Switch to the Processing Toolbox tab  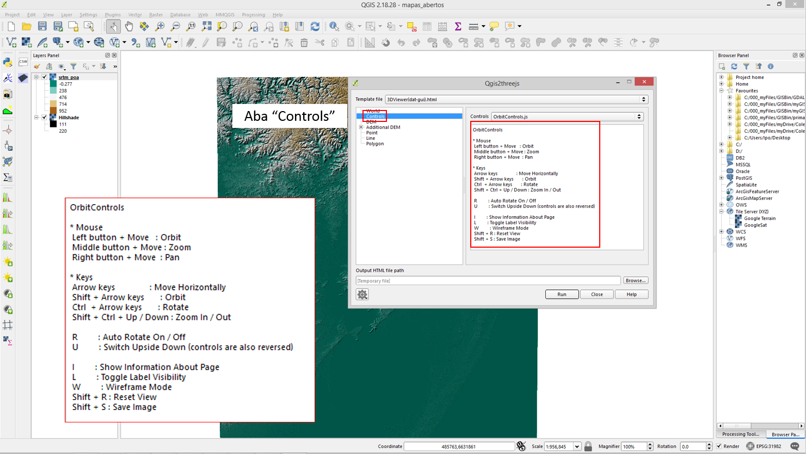741,434
